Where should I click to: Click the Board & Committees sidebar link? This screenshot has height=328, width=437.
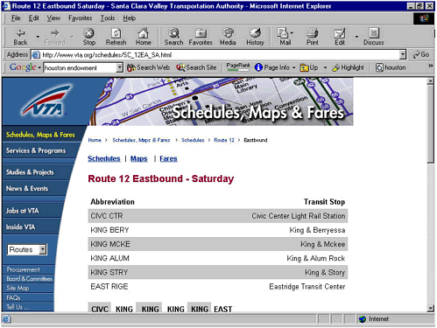pos(29,279)
